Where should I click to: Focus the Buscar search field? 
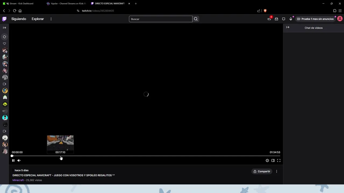(160, 19)
